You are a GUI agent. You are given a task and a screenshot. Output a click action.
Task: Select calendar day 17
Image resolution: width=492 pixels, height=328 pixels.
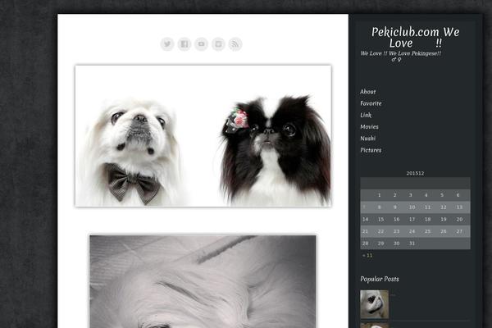(412, 220)
